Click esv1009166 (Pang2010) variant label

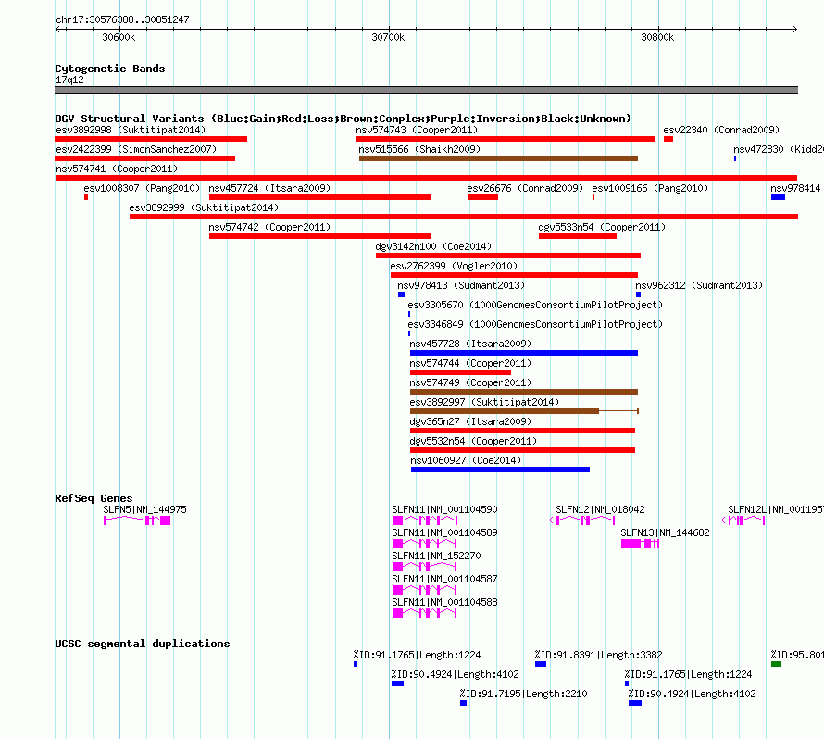[x=650, y=188]
